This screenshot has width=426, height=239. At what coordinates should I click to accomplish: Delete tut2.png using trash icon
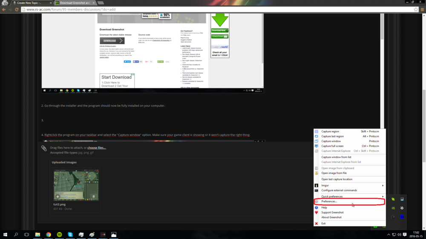pyautogui.click(x=94, y=196)
